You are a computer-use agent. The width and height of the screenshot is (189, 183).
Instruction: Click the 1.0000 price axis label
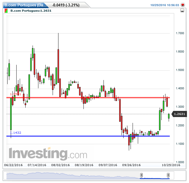click(180, 162)
